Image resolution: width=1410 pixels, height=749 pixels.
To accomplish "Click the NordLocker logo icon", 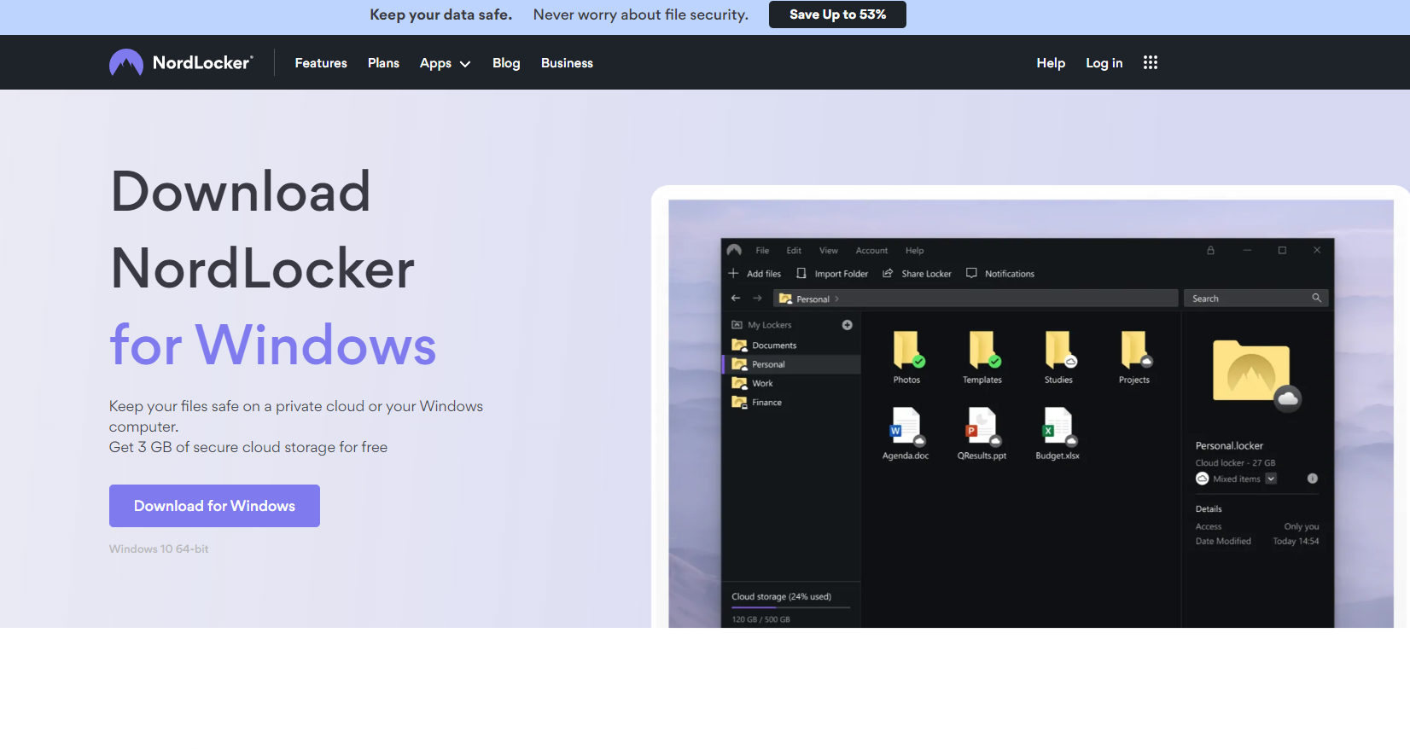I will (126, 62).
